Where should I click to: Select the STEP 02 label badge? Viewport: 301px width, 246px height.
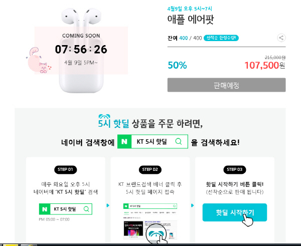[x=150, y=169]
